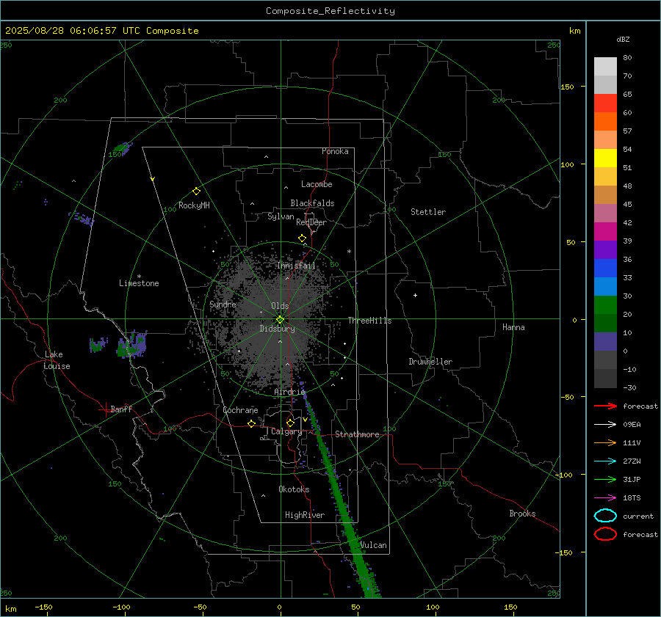The width and height of the screenshot is (661, 617).
Task: Select the 80 dBZ light gray swatch
Action: pos(605,67)
